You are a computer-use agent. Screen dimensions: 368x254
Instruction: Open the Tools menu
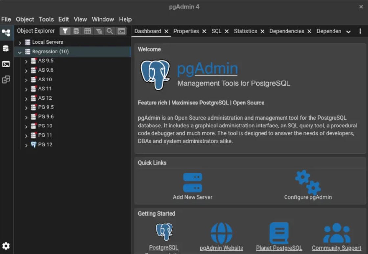[46, 19]
